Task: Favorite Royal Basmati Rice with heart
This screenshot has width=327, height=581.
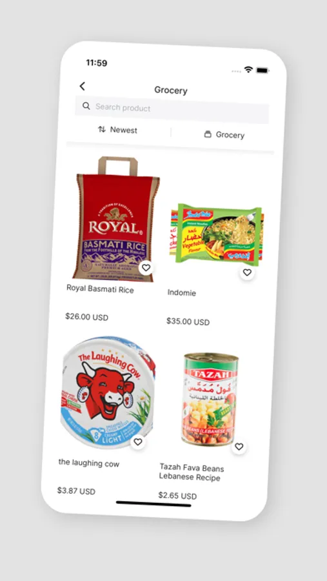Action: pos(146,267)
